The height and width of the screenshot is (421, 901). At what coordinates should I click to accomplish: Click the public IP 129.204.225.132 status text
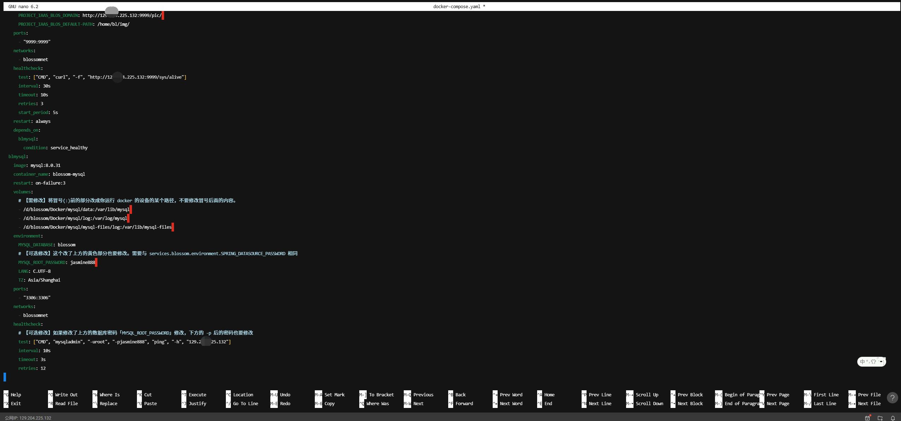[x=28, y=418]
